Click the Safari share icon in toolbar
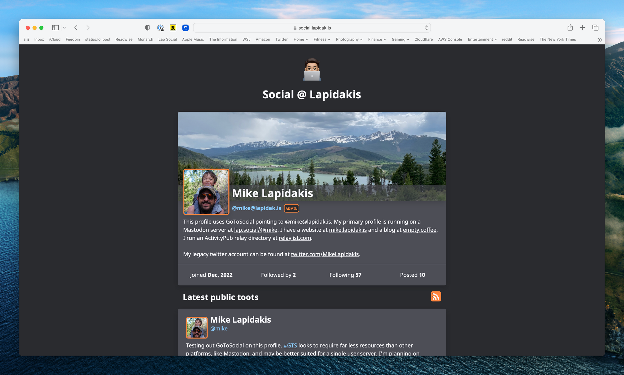 coord(570,28)
